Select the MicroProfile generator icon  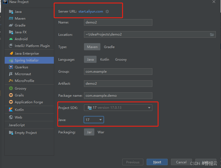(x=11, y=81)
